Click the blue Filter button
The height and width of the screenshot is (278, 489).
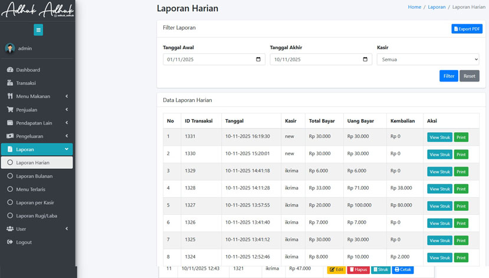pyautogui.click(x=448, y=76)
